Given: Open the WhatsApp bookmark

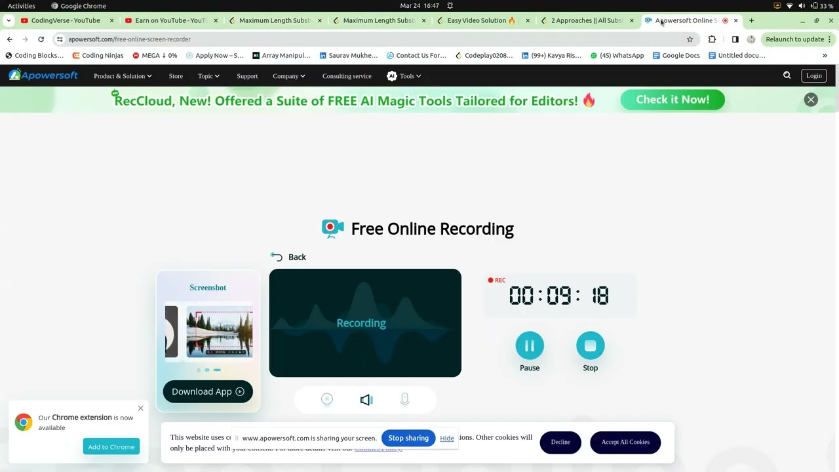Looking at the screenshot, I should (x=617, y=56).
